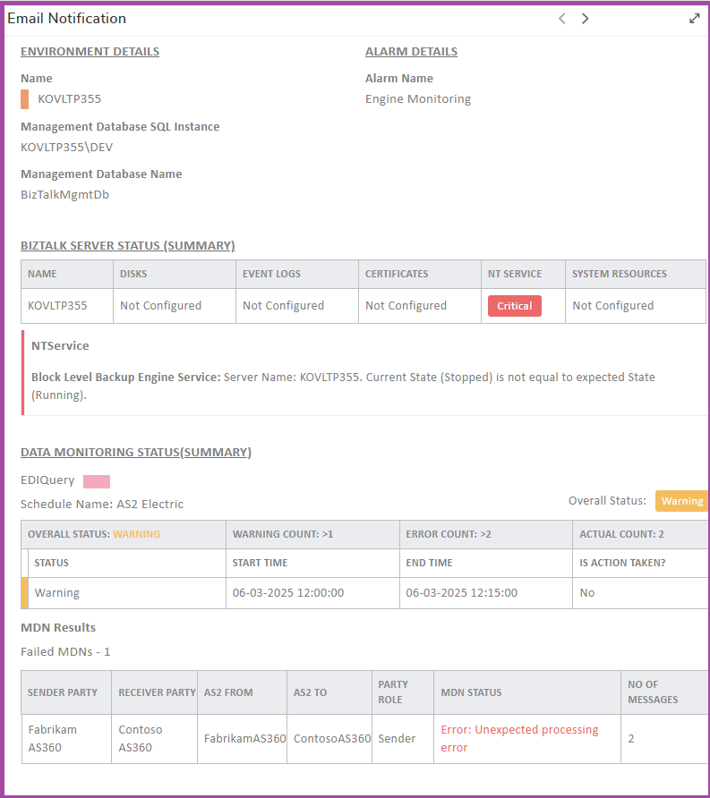Screen dimensions: 710x798
Task: Click the 'WARNING COUNT: >1' header cell
Action: [x=312, y=534]
